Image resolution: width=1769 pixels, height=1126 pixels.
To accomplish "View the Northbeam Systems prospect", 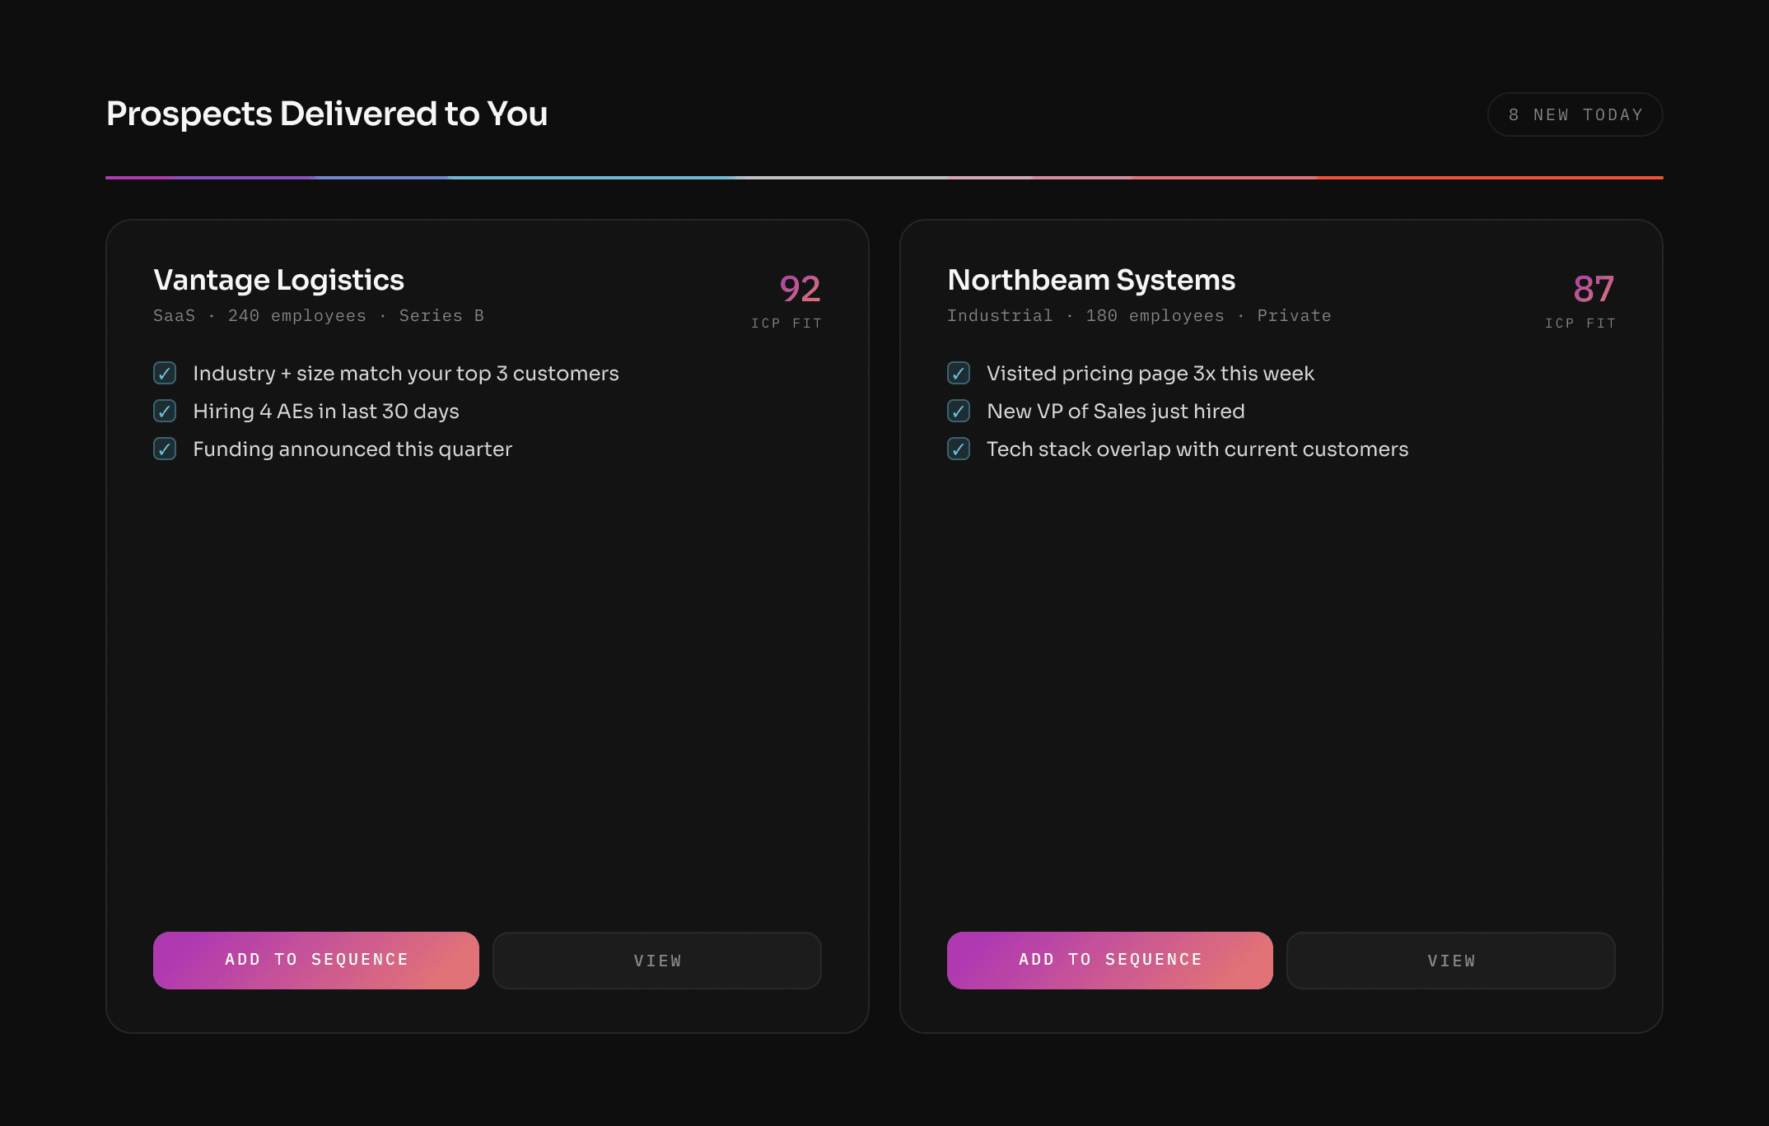I will click(1451, 961).
